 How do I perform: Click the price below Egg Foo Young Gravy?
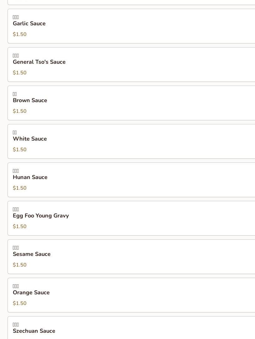(20, 227)
